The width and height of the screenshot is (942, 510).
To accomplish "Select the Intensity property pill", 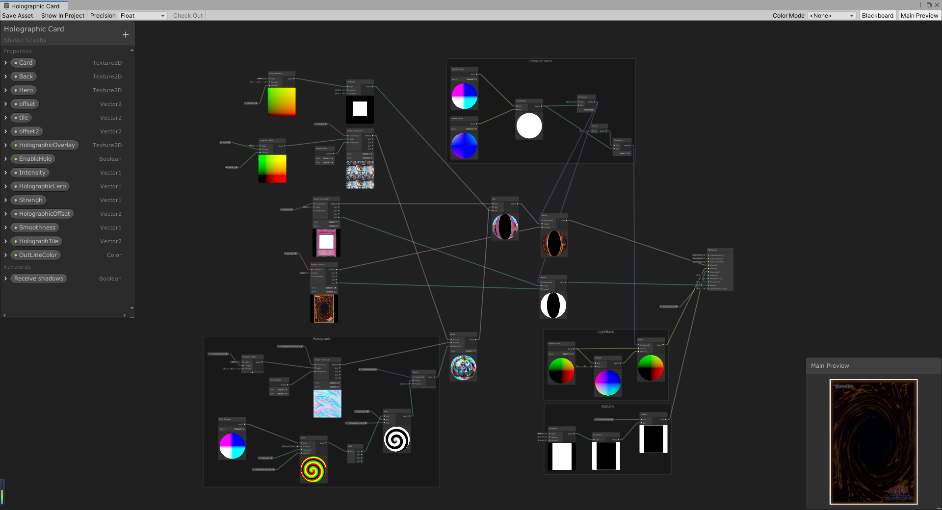I will [x=30, y=173].
